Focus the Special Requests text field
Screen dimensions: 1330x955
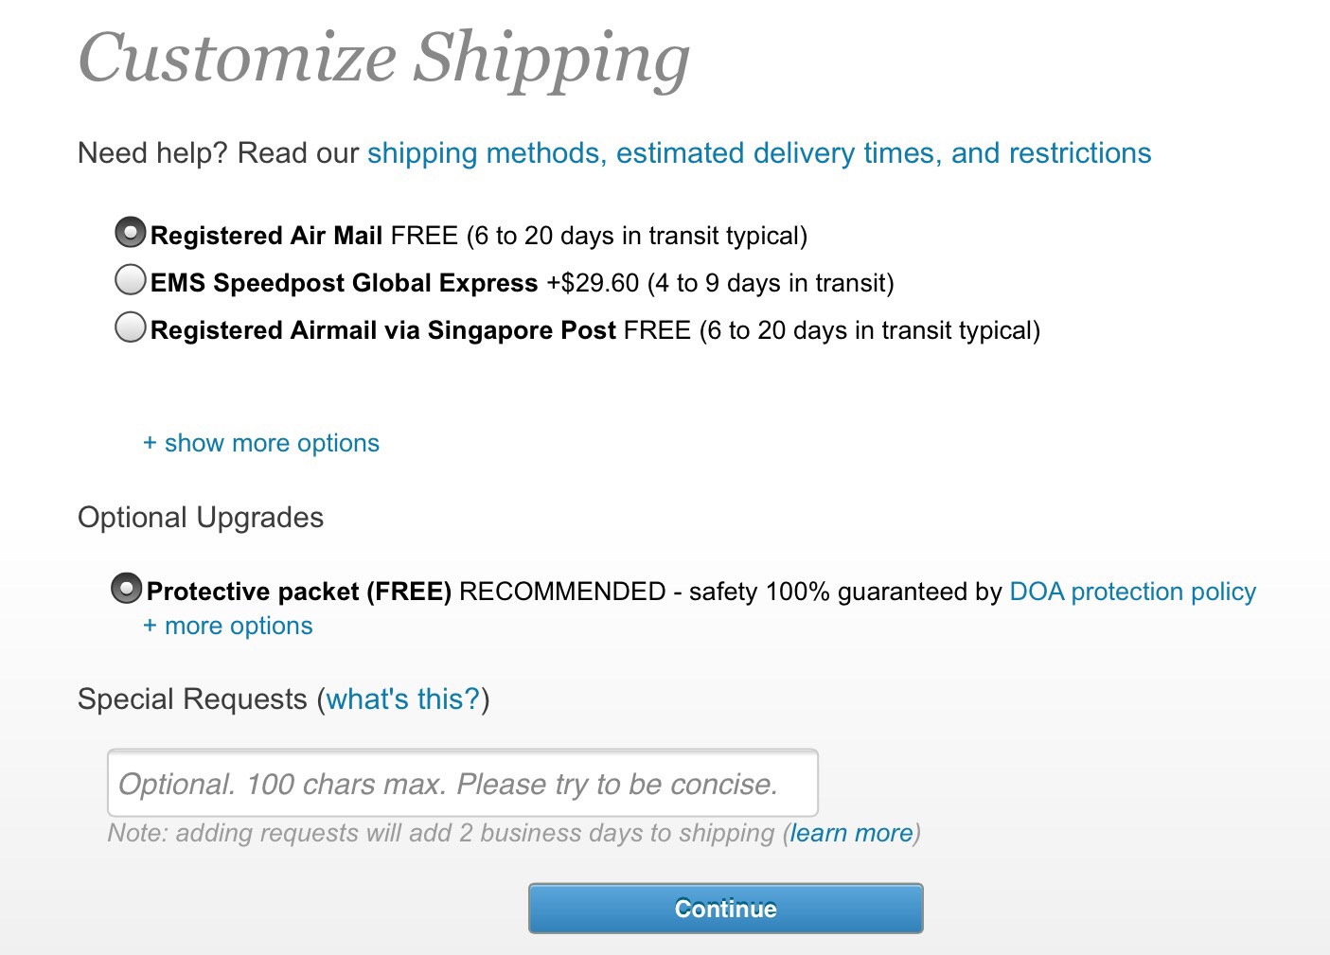pos(462,784)
